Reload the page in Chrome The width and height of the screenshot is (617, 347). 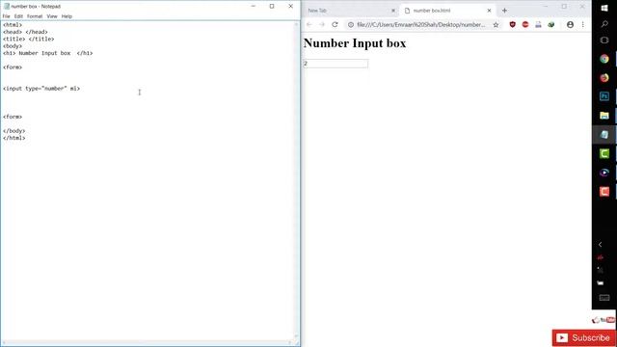[x=335, y=24]
